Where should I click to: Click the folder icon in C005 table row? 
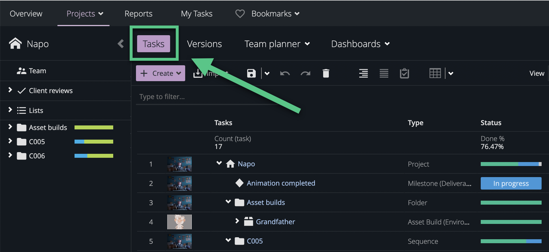pyautogui.click(x=239, y=241)
